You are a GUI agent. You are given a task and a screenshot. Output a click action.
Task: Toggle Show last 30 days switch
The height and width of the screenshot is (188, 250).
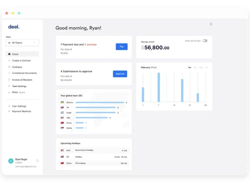pyautogui.click(x=205, y=41)
